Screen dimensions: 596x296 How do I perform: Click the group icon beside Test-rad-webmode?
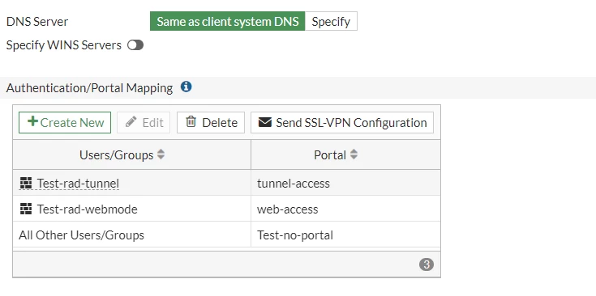pyautogui.click(x=26, y=209)
